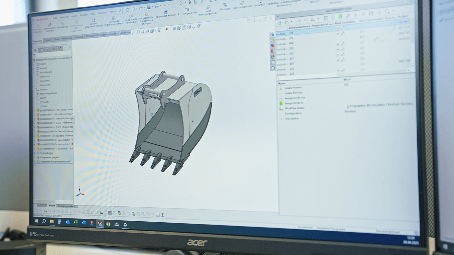Screen dimensions: 454x255
Task: Open the Simulation menu
Action: click(103, 13)
